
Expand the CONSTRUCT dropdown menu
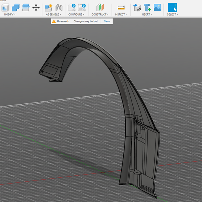(100, 14)
